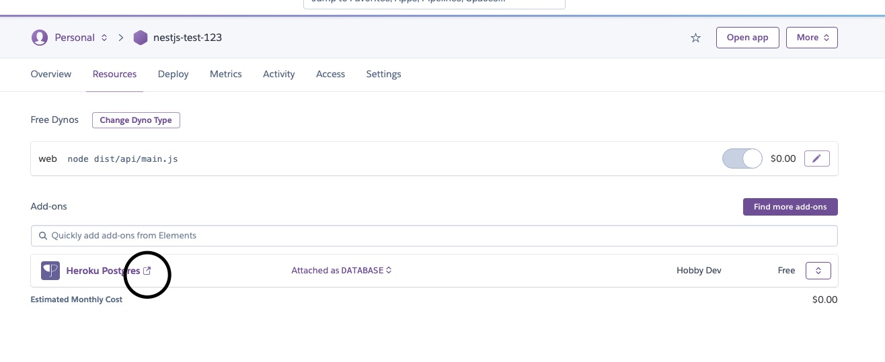Select the Resources tab

(x=114, y=74)
